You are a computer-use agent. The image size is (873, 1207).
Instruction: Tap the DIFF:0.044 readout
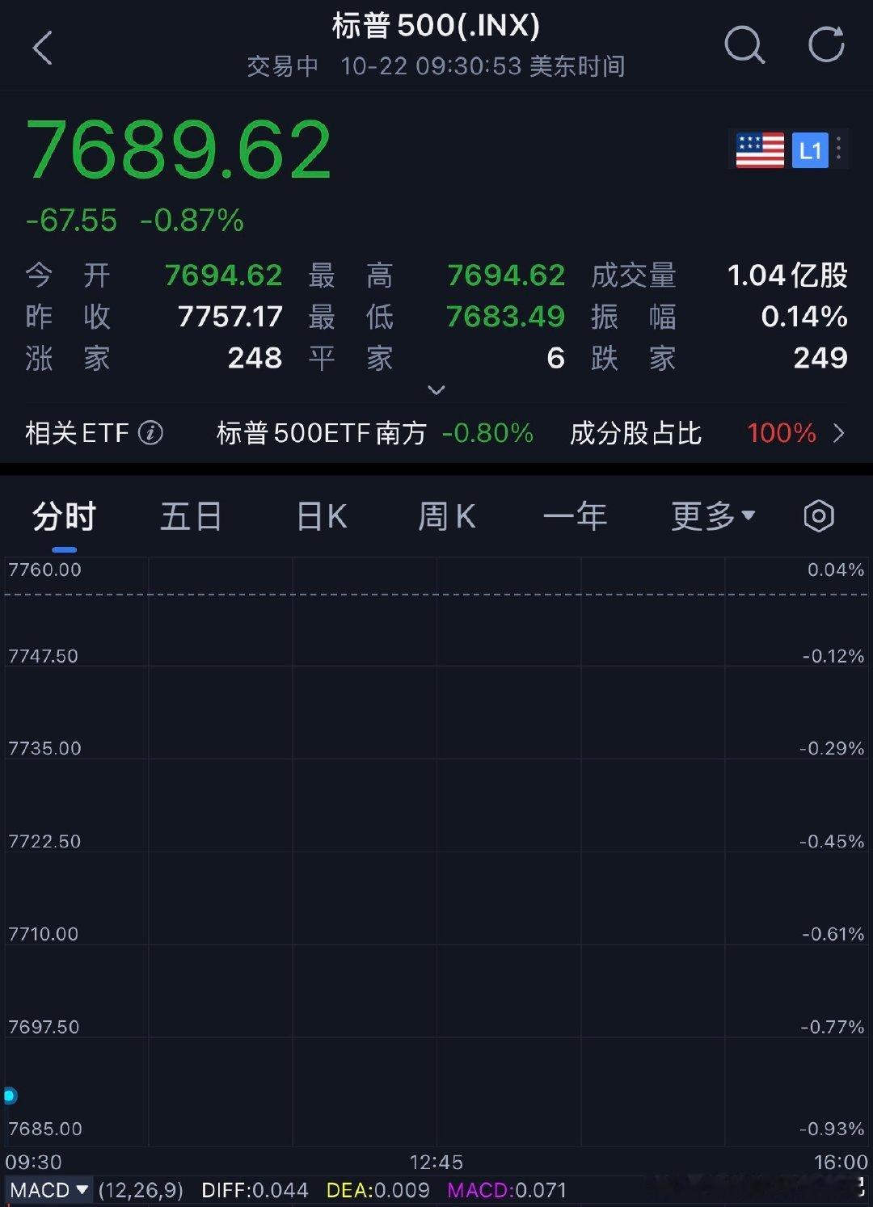click(255, 1190)
